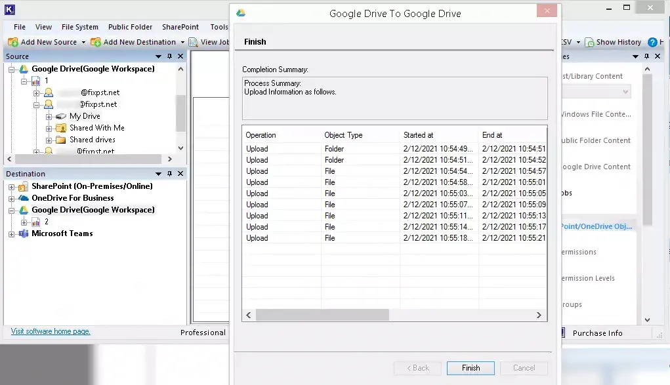The height and width of the screenshot is (385, 670).
Task: Click the Kernel app logo in title bar
Action: [9, 9]
